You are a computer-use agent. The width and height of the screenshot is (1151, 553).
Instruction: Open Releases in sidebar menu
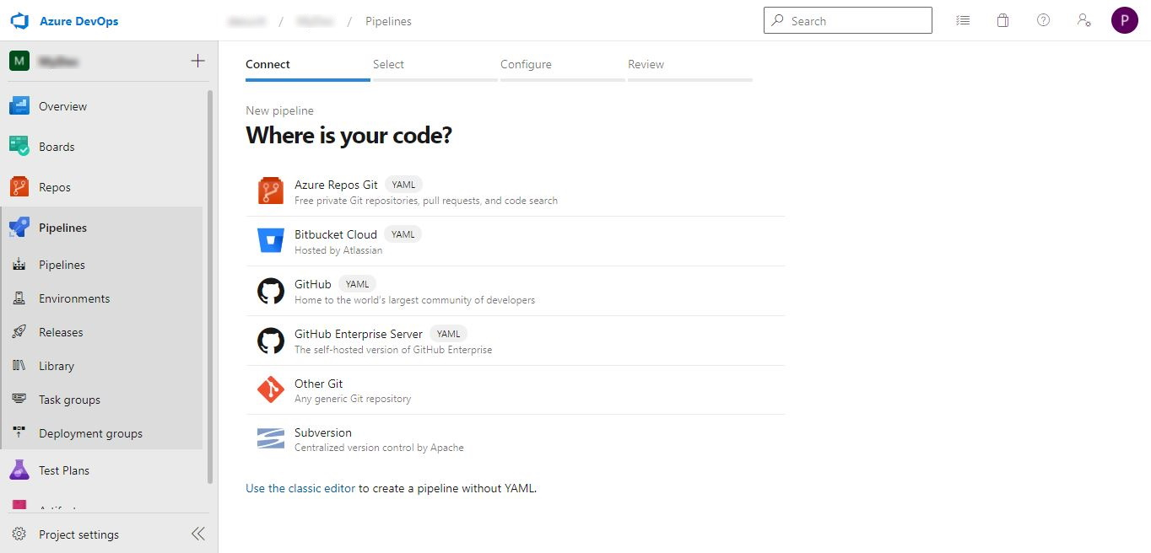(x=61, y=332)
